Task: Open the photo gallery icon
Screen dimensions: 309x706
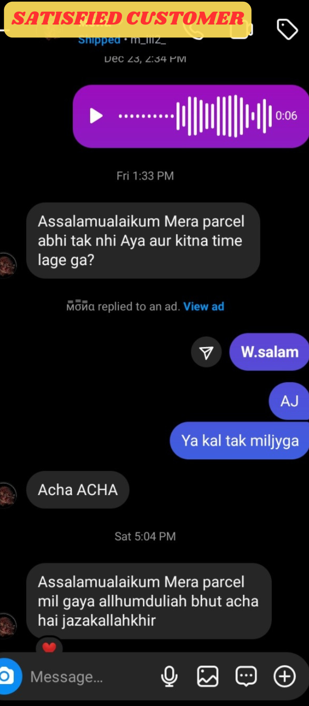Action: click(208, 676)
